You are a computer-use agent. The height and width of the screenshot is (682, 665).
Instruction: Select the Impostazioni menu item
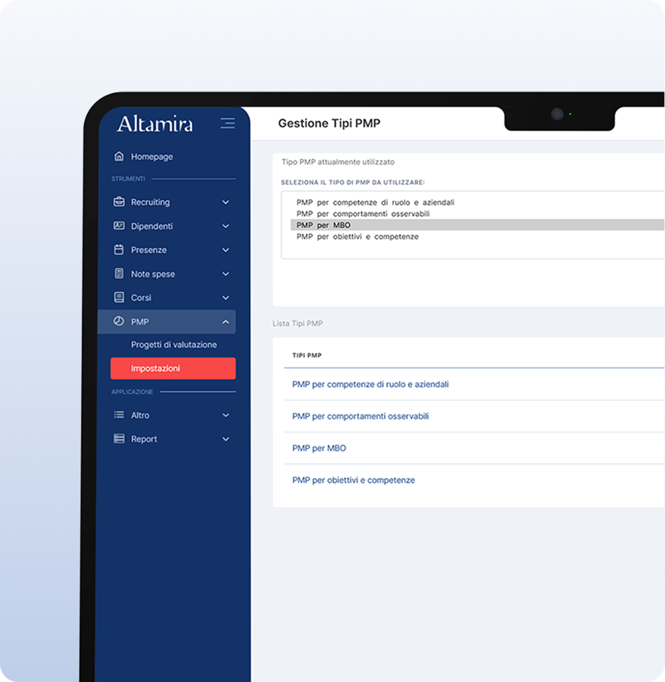tap(173, 368)
